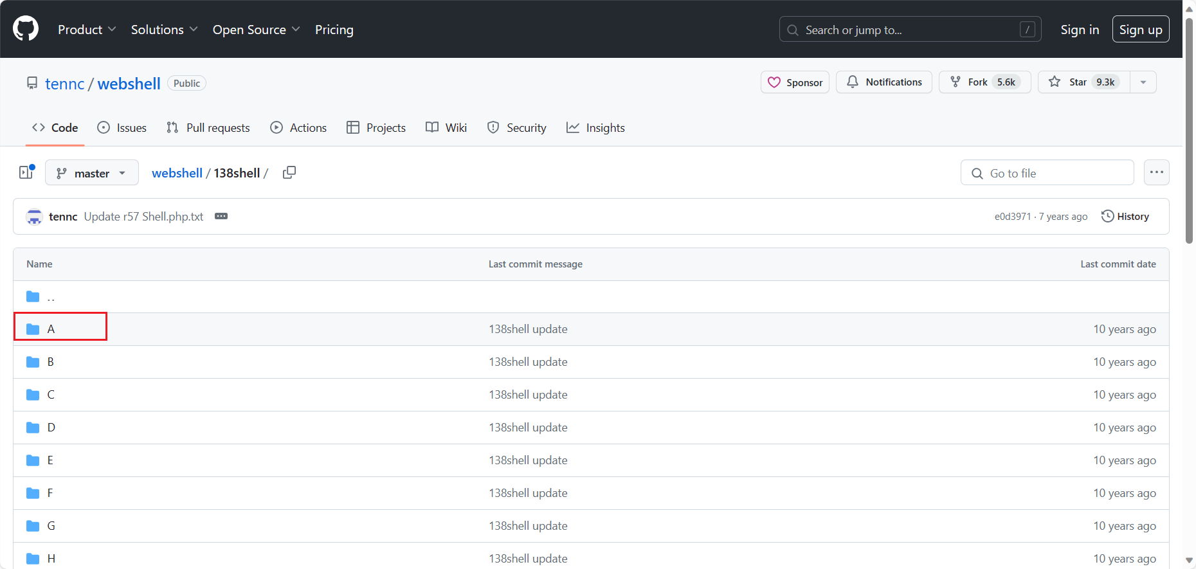Go to the Pricing page
This screenshot has height=569, width=1196.
point(334,30)
